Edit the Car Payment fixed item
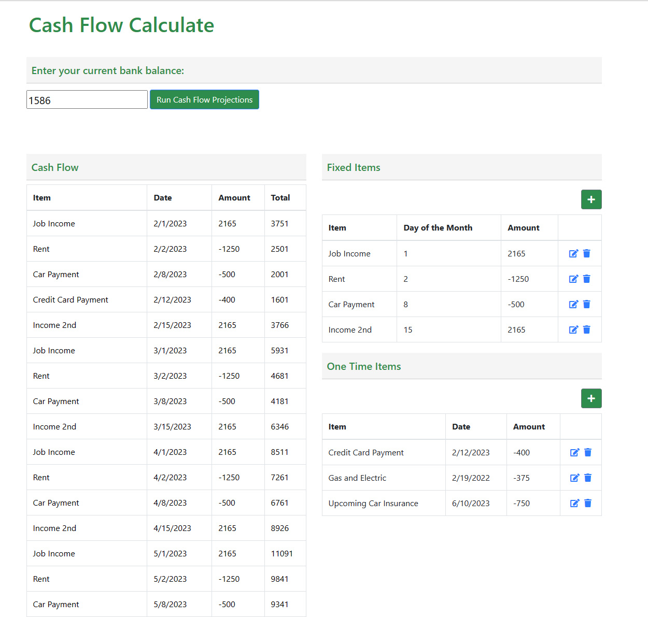 (573, 304)
